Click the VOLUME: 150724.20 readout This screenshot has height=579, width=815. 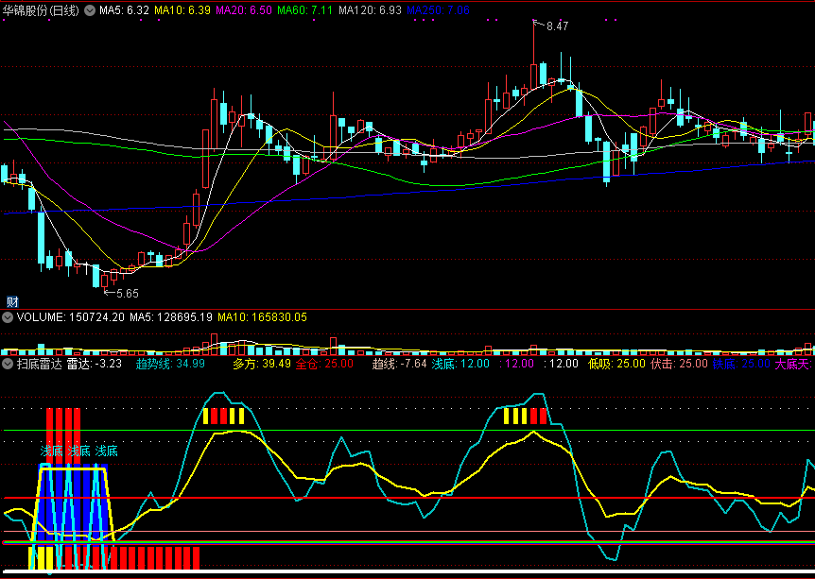71,317
